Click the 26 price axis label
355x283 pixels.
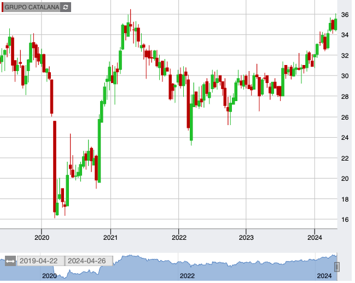pos(345,117)
